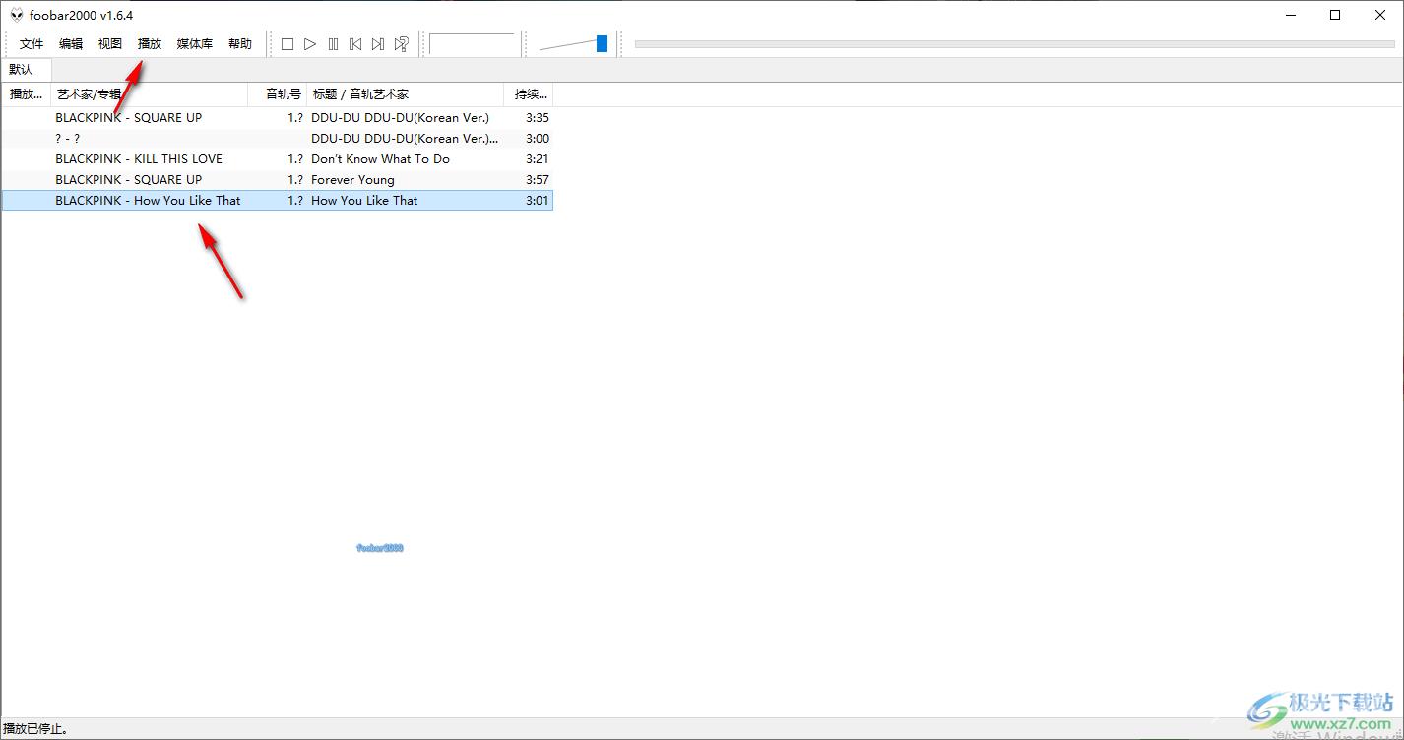
Task: Click the Stop playback button
Action: coord(287,44)
